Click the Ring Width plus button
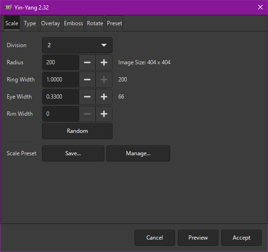The image size is (268, 252). [x=104, y=80]
